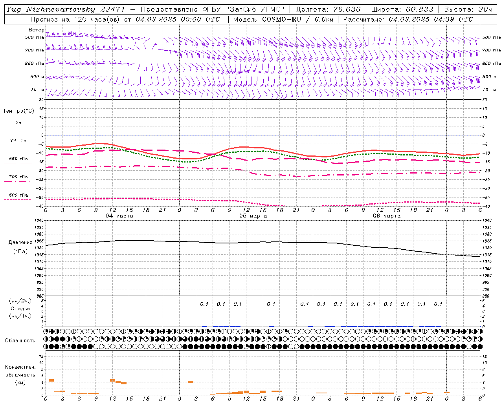This screenshot has height=402, width=503.
Task: Click the Рассчитано: 04.03.2025 04:39 UTC text
Action: [408, 19]
